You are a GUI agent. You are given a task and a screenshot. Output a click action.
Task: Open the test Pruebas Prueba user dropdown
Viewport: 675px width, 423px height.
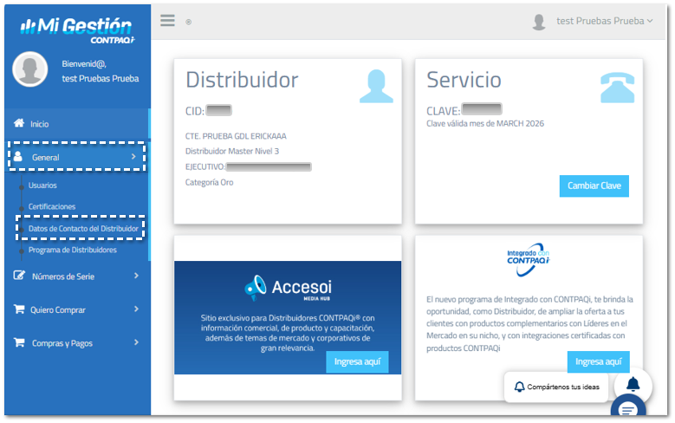605,21
